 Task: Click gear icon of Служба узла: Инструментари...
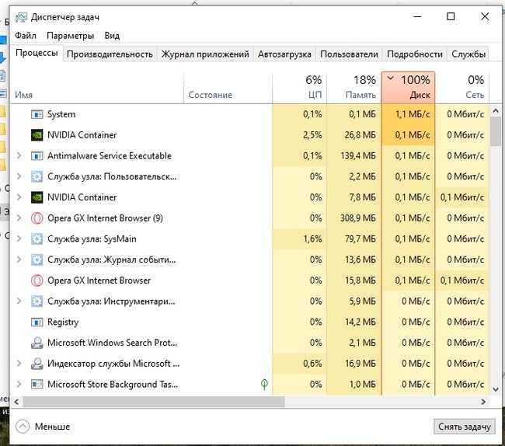pyautogui.click(x=37, y=301)
